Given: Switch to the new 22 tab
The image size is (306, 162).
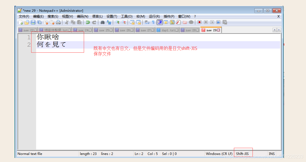Looking at the screenshot, I should click(28, 30).
